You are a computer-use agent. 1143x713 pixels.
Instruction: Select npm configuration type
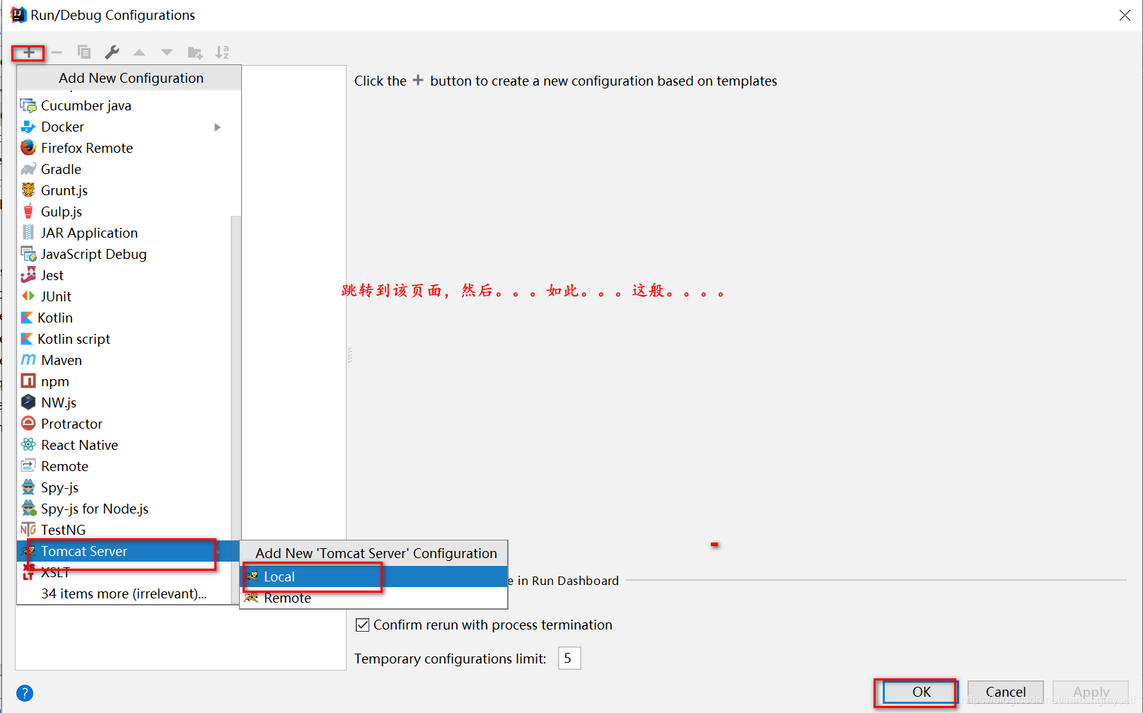(x=123, y=381)
